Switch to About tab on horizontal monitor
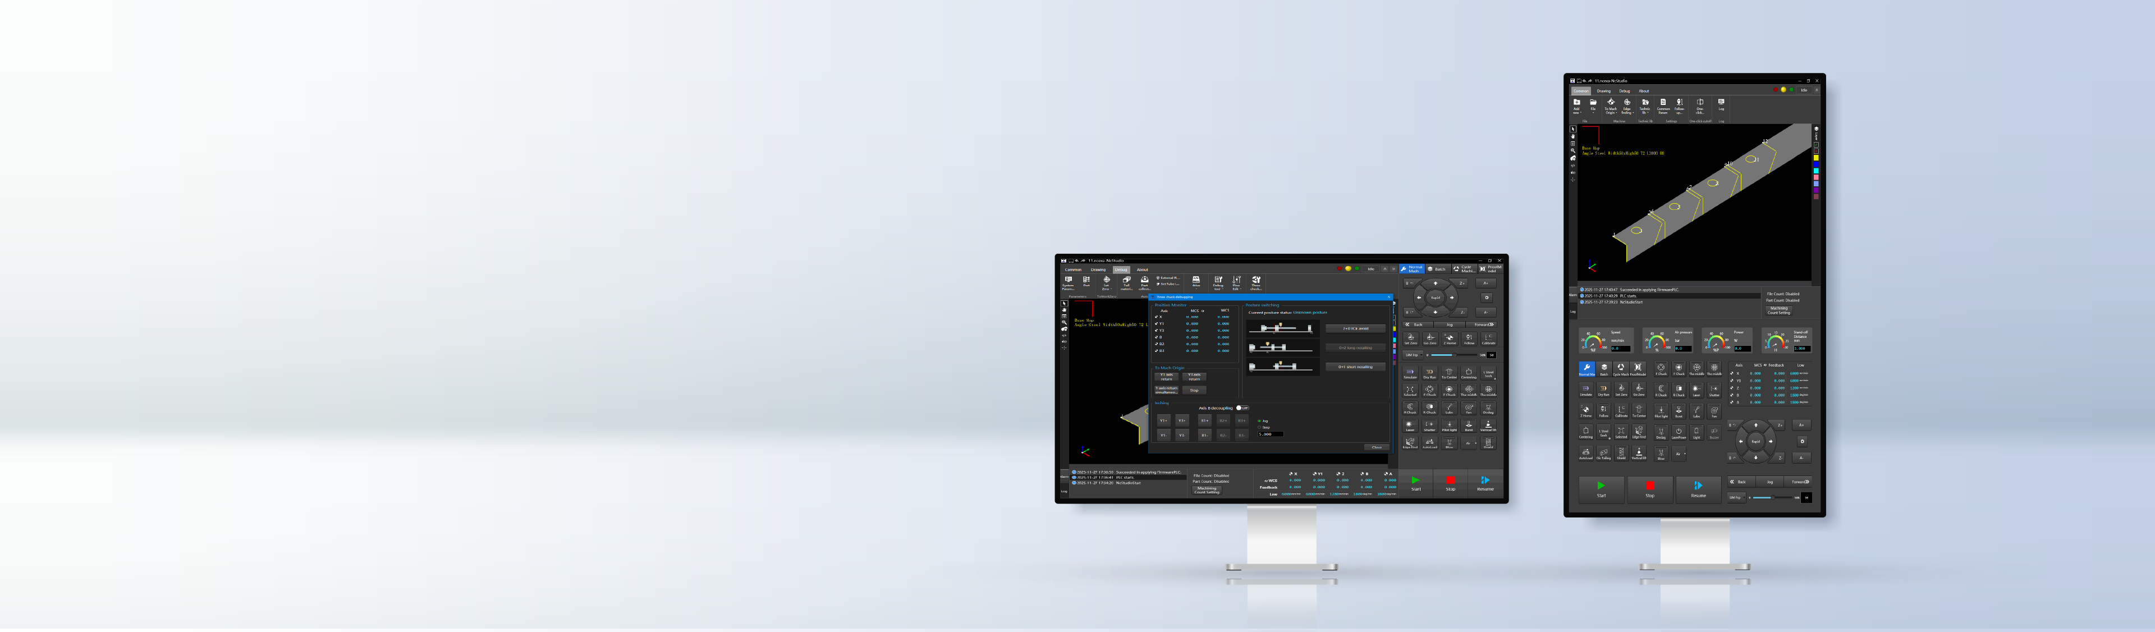 1143,271
